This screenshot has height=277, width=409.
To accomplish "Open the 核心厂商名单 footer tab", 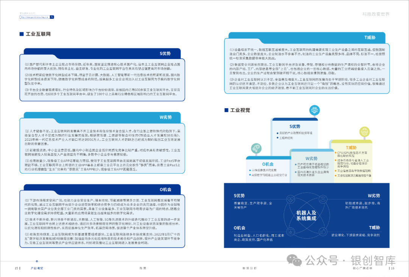I will [x=362, y=268].
